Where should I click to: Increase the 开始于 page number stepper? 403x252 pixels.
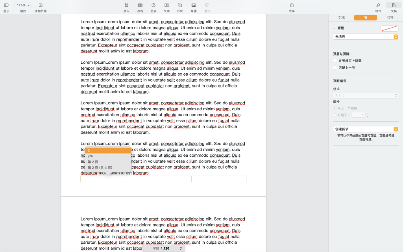(367, 114)
